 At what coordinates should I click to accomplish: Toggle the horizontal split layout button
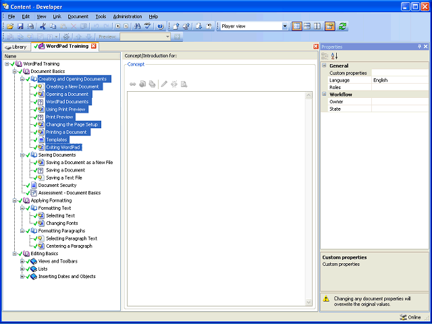[307, 26]
